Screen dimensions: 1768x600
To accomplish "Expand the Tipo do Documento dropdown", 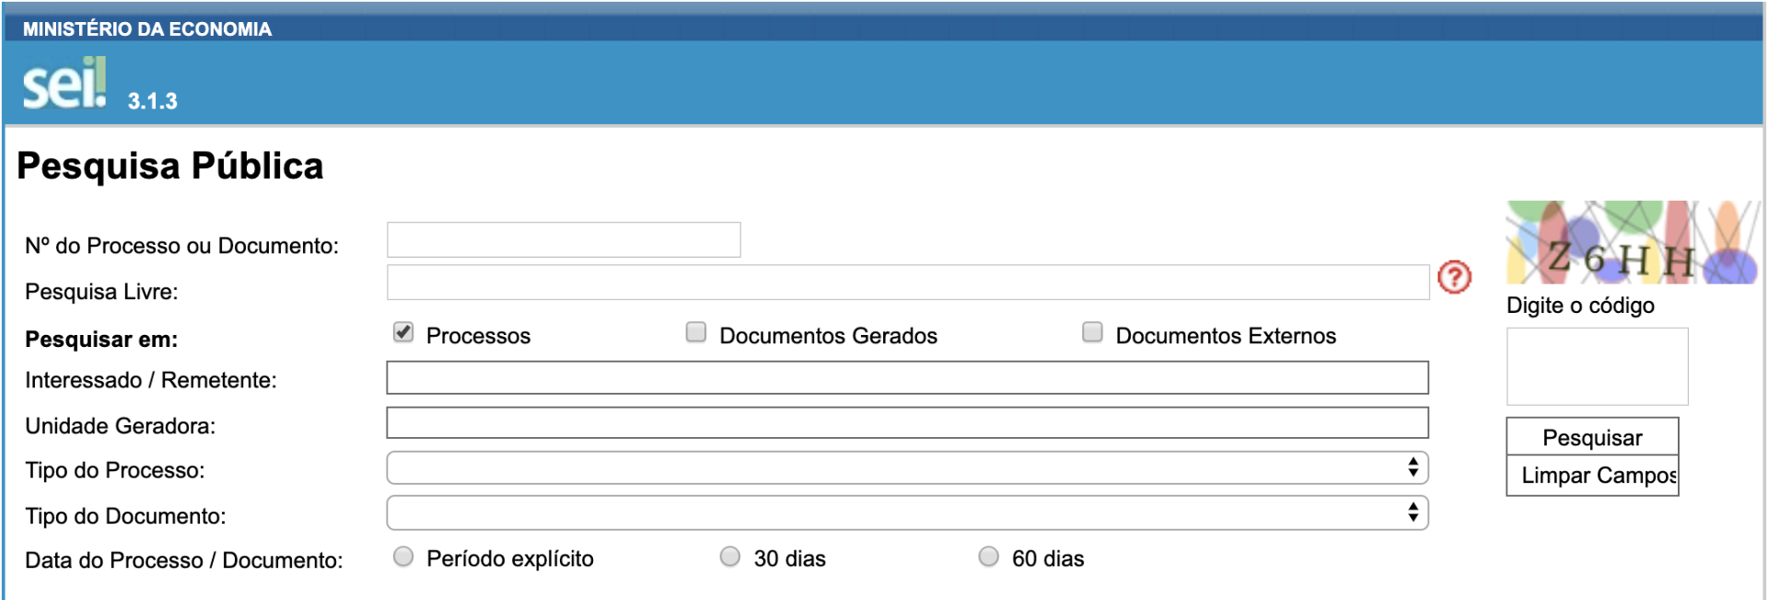I will point(907,513).
